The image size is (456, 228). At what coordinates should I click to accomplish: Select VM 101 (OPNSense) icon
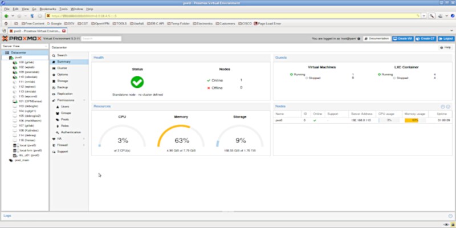(15, 101)
